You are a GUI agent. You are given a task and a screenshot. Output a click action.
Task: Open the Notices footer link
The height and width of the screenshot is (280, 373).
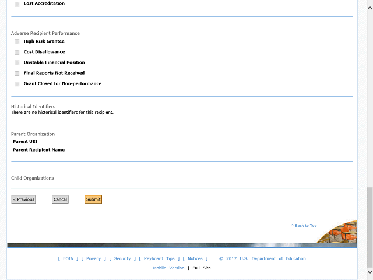[x=195, y=258]
